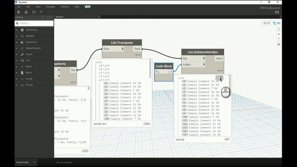Click the 'lists' output port on List.Transpose
297x167 pixels.
[x=137, y=49]
